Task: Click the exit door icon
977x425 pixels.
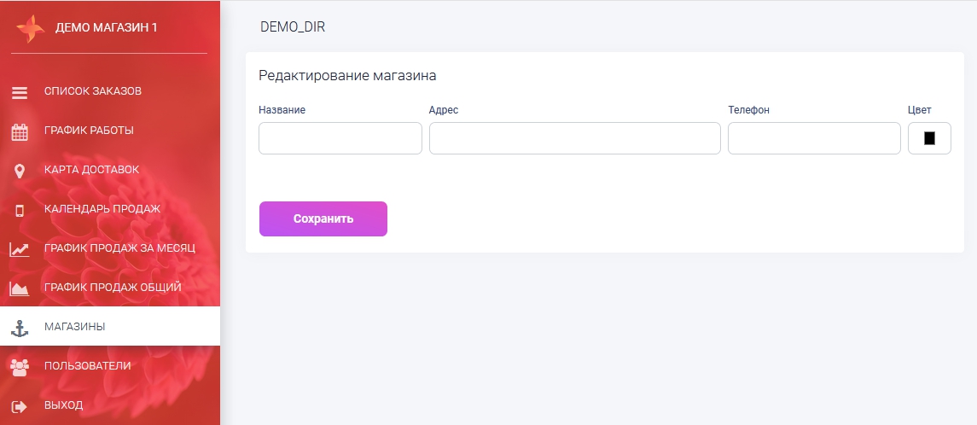Action: tap(20, 405)
